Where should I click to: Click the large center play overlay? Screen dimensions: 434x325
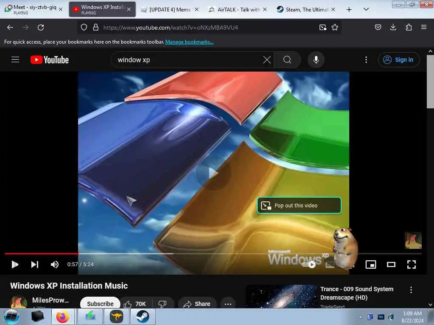(214, 173)
